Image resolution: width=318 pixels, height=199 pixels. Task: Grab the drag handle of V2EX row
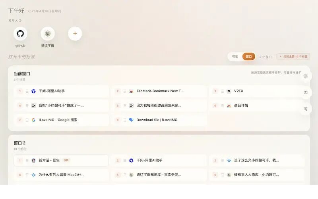click(223, 91)
